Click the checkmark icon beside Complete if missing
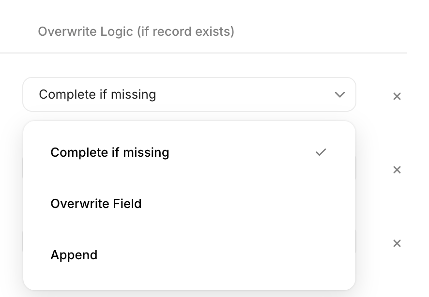The height and width of the screenshot is (297, 429). (x=321, y=152)
